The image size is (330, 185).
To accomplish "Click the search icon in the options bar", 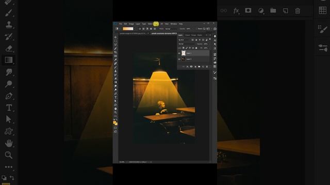I will [x=204, y=29].
